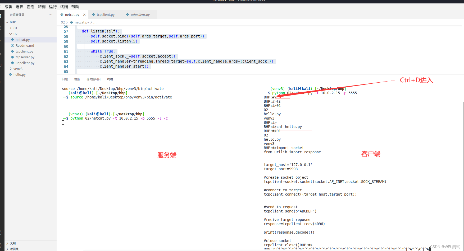Click line number 57 in the editor gutter
The image size is (464, 251).
point(66,31)
